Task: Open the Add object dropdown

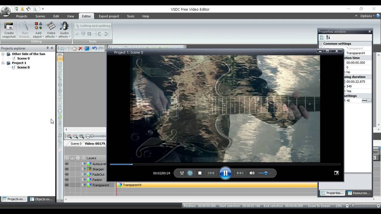Action: 38,30
